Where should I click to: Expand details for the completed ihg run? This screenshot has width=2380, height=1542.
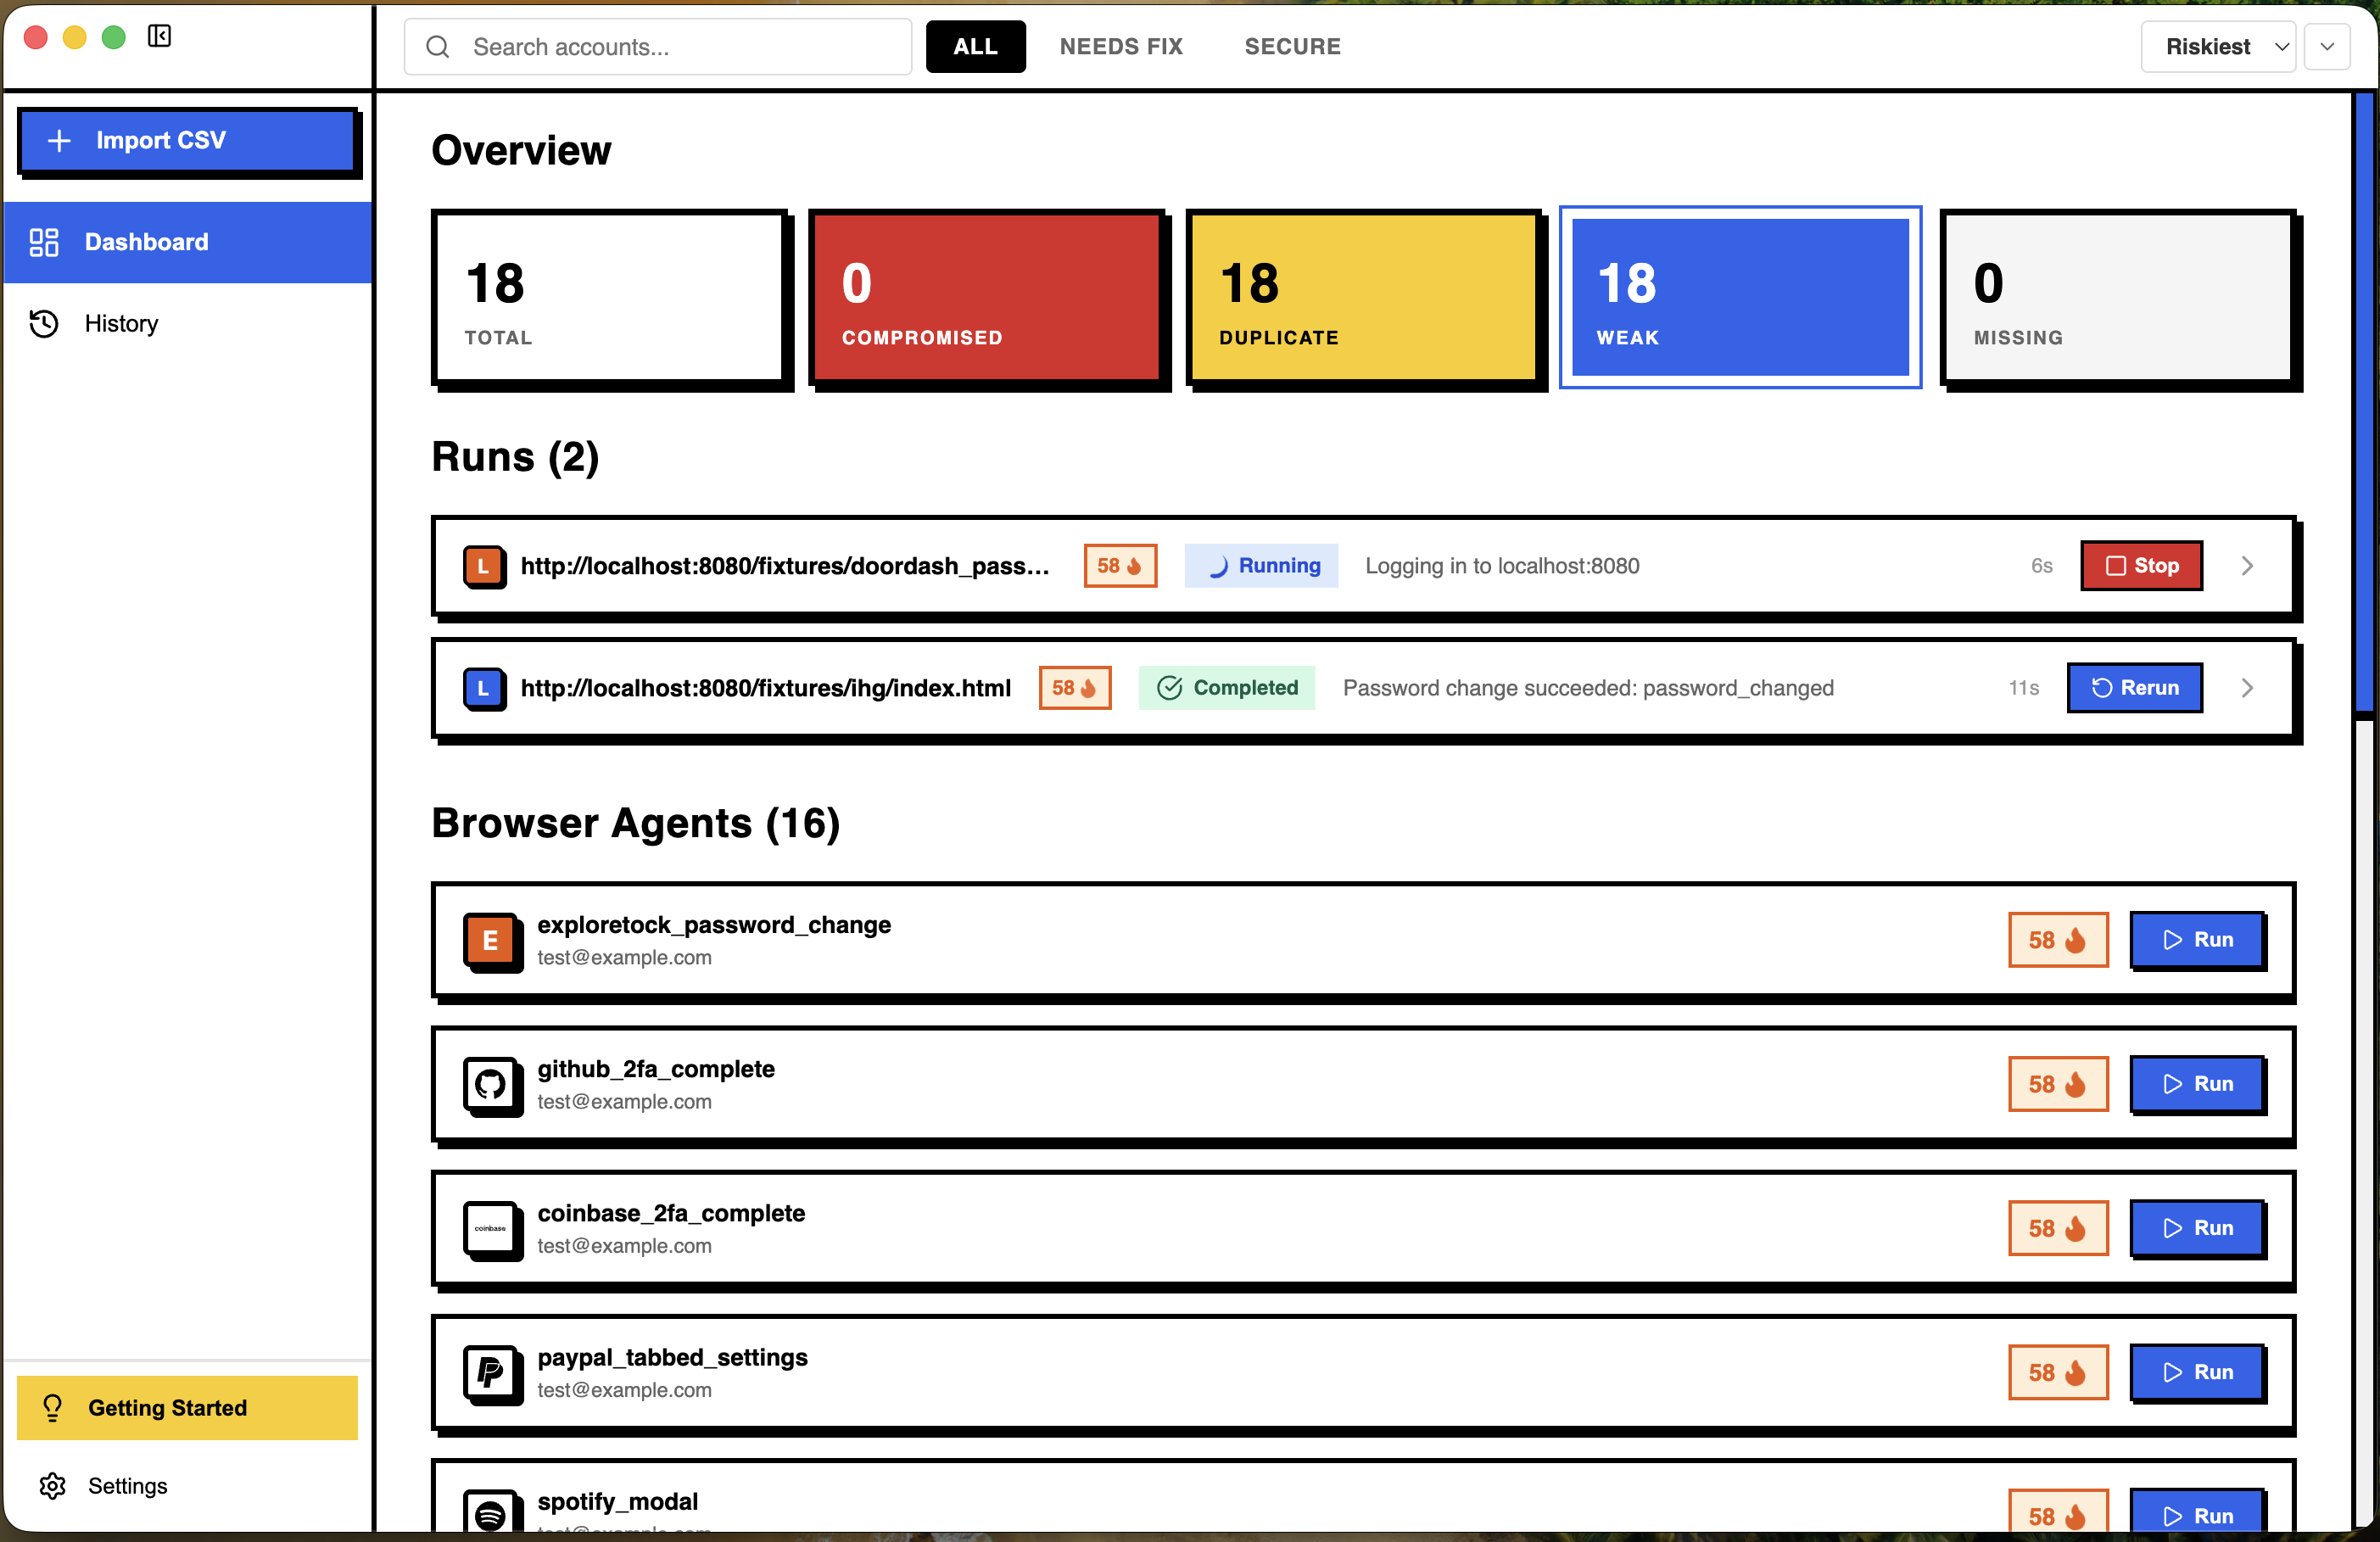click(x=2247, y=688)
